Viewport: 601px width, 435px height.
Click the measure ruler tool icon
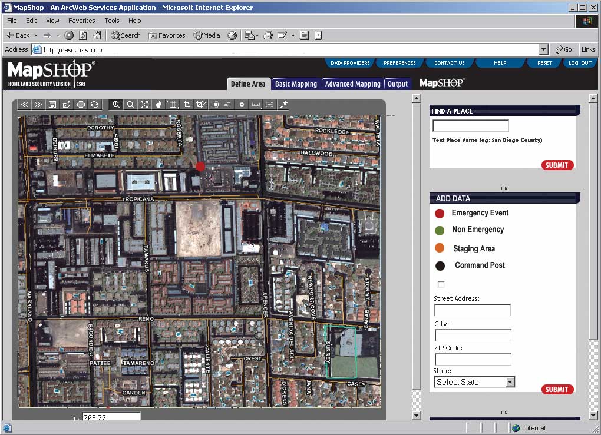click(x=256, y=105)
